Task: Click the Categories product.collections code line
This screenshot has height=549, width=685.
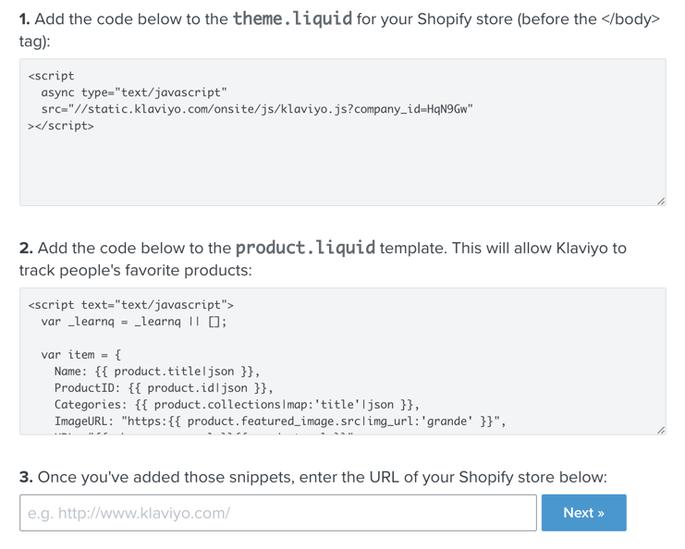Action: [x=237, y=405]
